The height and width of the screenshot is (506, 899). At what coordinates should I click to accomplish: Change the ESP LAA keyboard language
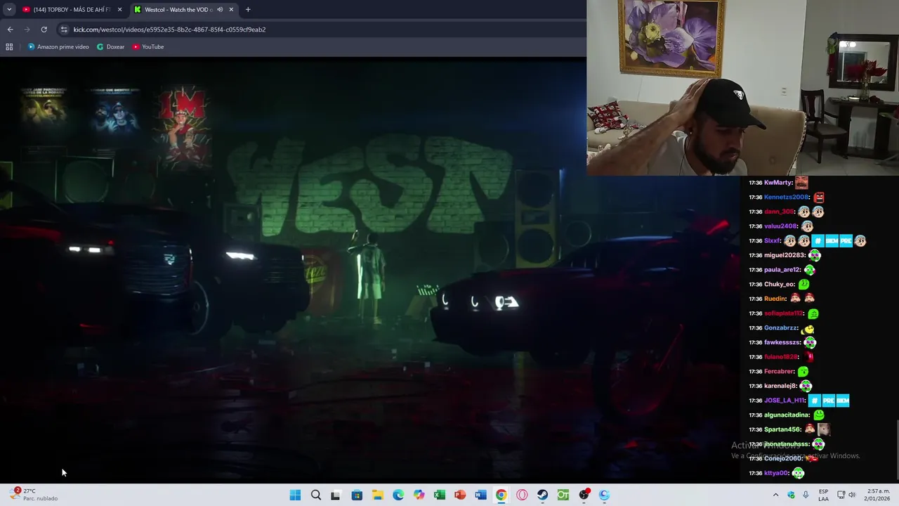pyautogui.click(x=823, y=495)
